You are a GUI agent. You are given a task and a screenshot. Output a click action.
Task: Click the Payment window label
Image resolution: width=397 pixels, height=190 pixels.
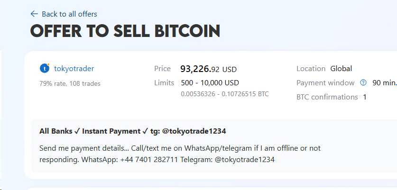coord(325,83)
